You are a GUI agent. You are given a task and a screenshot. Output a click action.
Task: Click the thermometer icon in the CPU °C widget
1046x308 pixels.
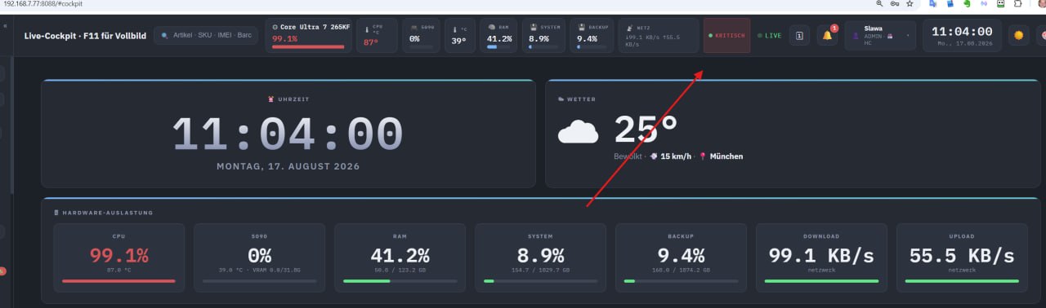point(367,29)
